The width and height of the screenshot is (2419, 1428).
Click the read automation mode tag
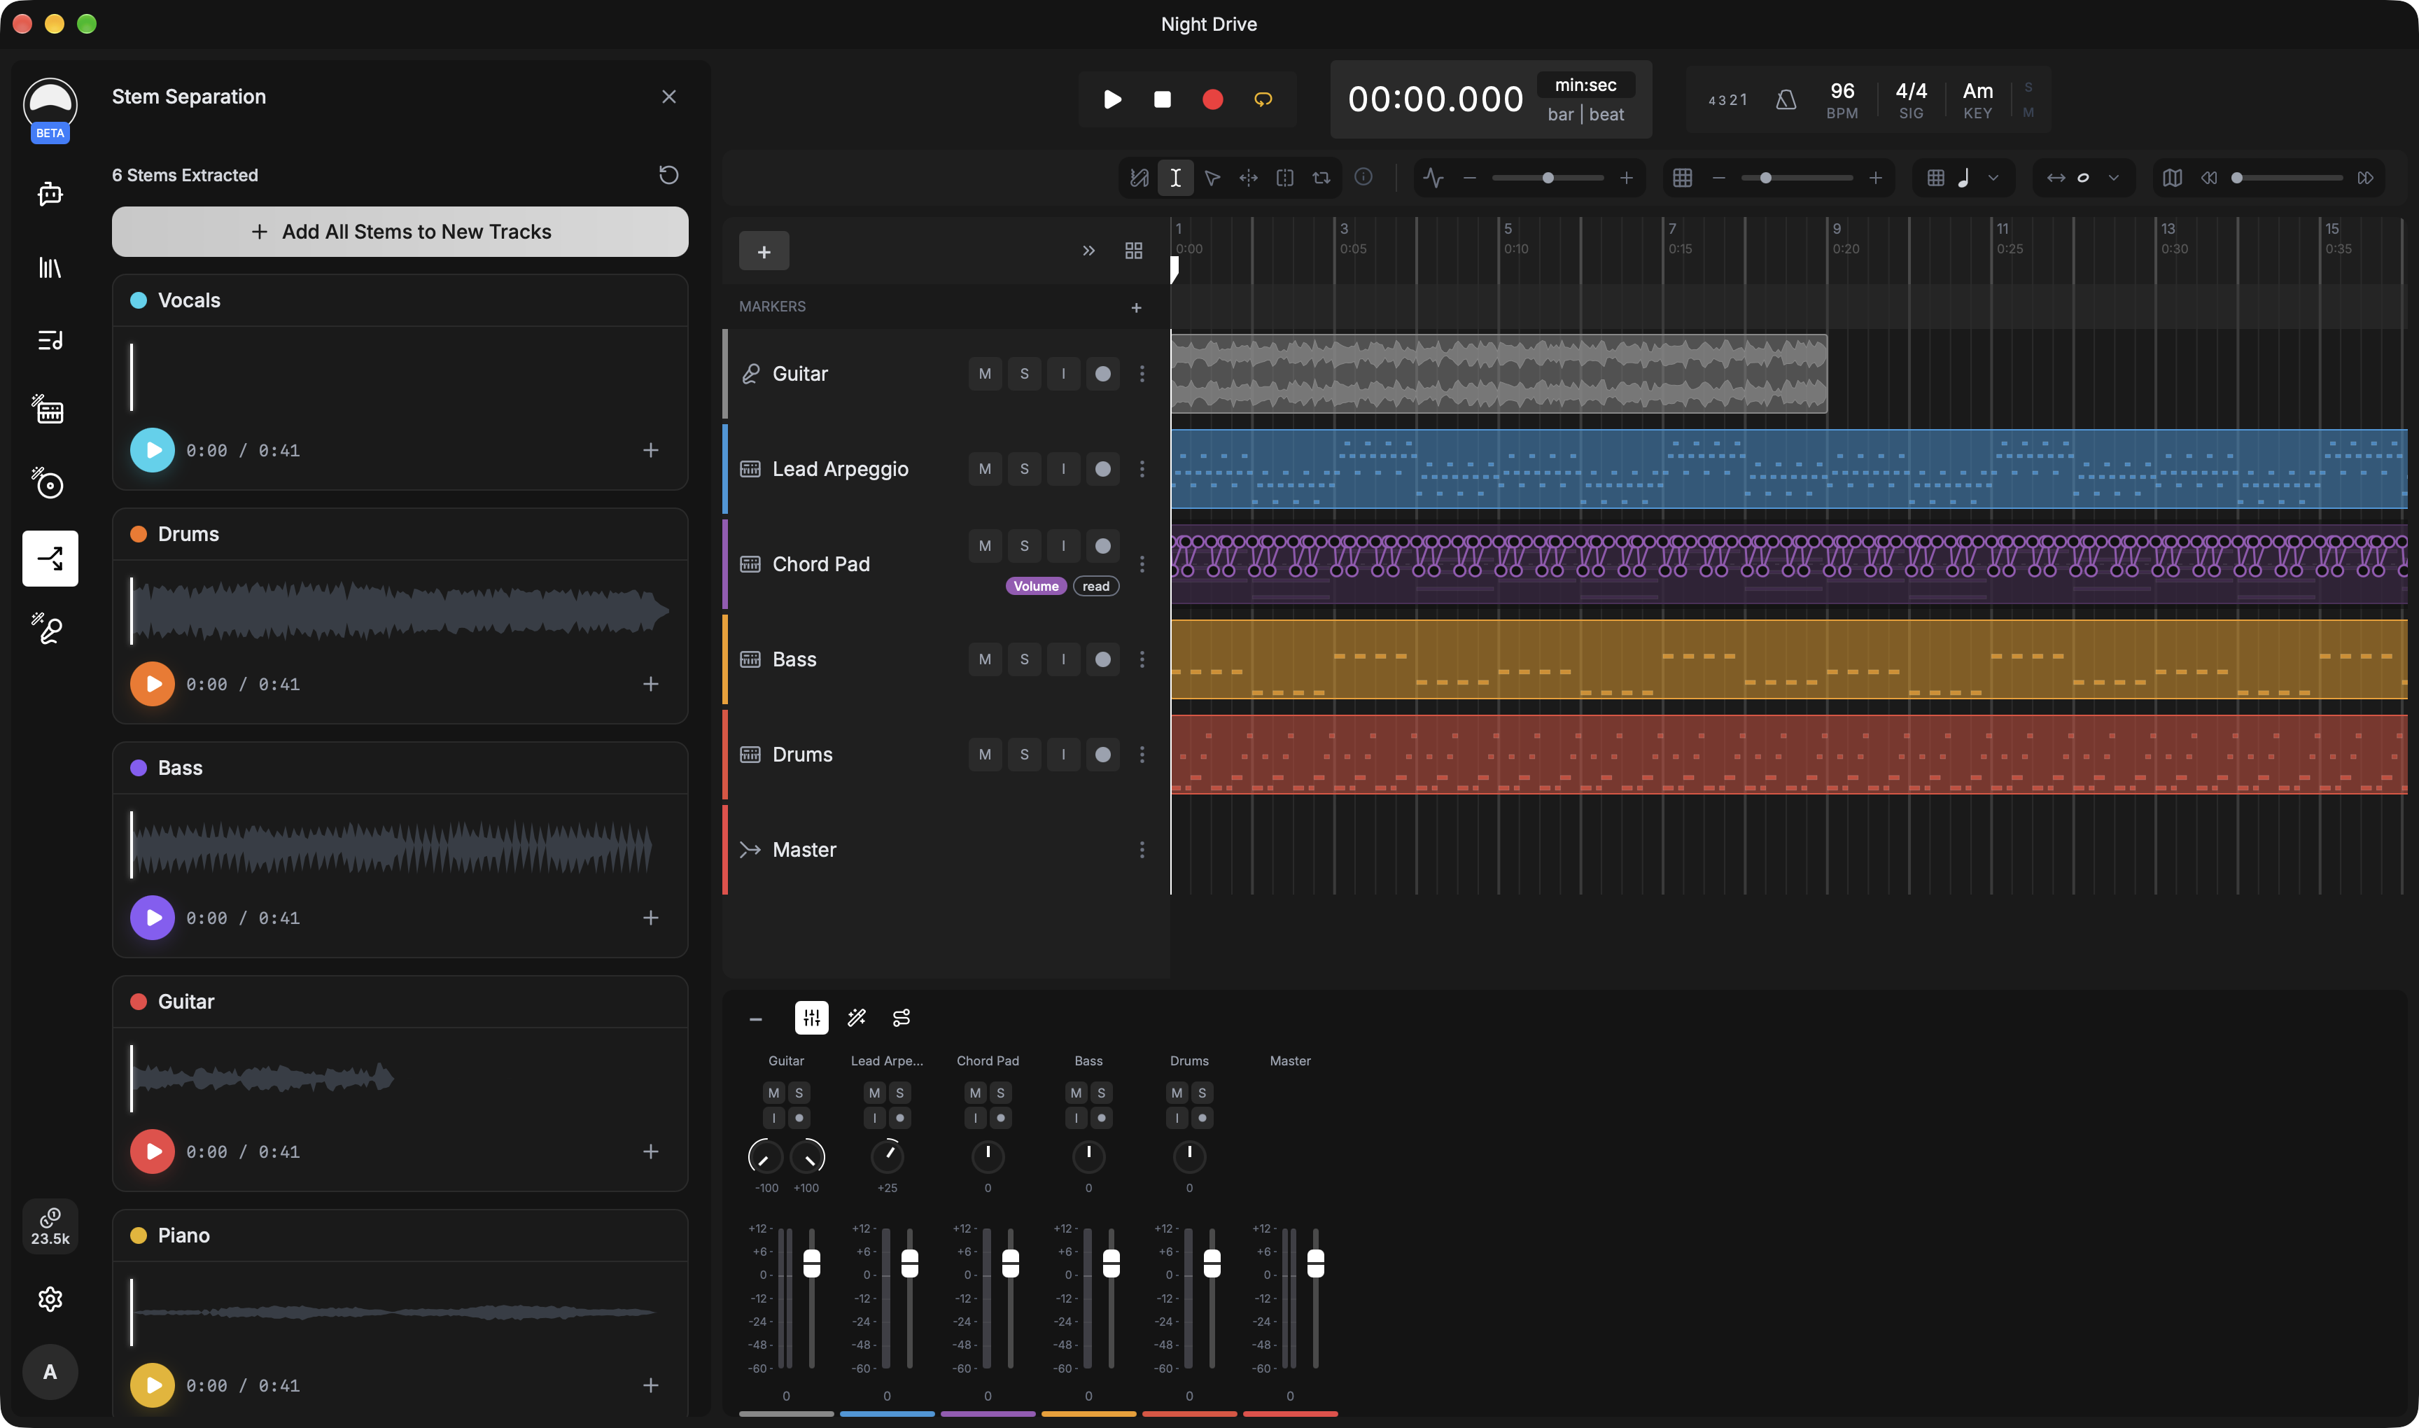pyautogui.click(x=1096, y=586)
